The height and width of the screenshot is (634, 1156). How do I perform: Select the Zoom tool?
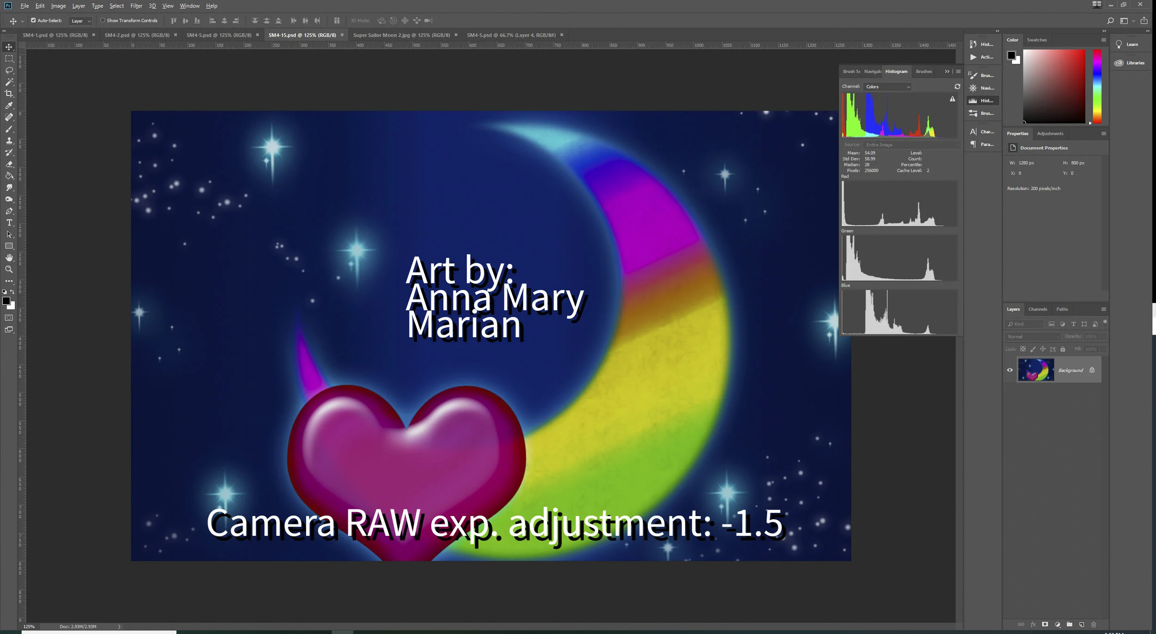[x=9, y=270]
